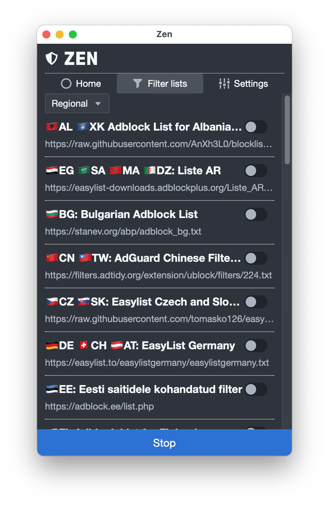Viewport: 329px width, 505px height.
Task: Click the Albania flag icon
Action: (x=52, y=127)
